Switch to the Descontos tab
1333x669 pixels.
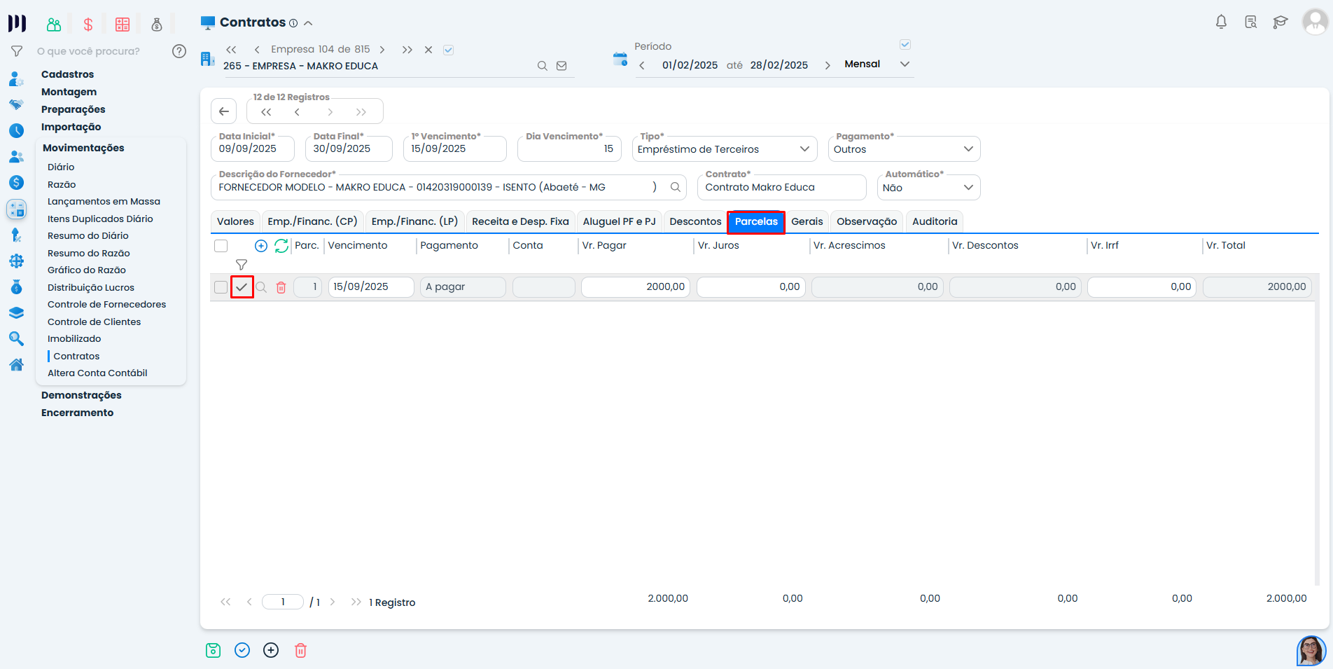tap(695, 221)
